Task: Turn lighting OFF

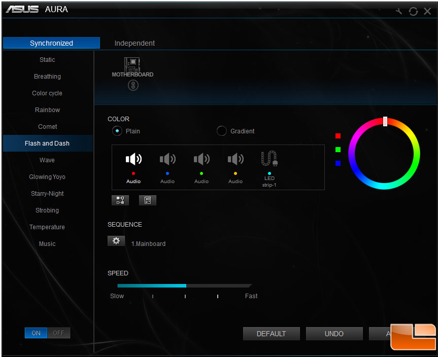Action: [x=59, y=333]
